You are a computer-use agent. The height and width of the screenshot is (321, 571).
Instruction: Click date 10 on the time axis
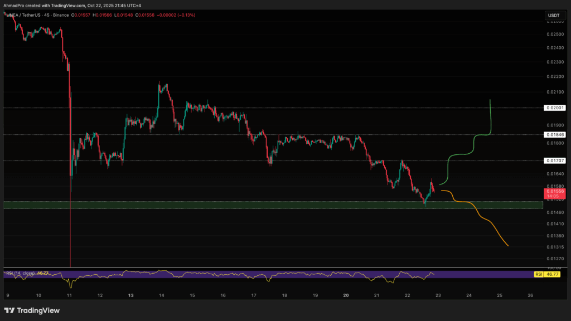tap(38, 295)
